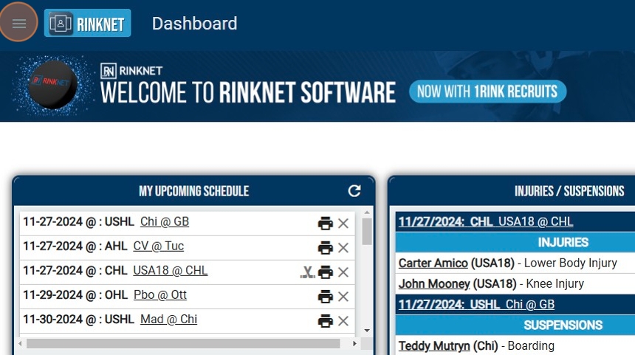Click the Injuries / Suspensions panel title
The image size is (635, 355).
tap(569, 191)
